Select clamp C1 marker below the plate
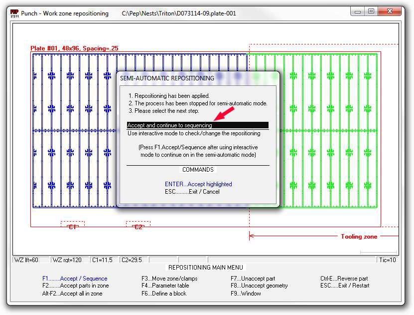This screenshot has height=315, width=414. (73, 227)
